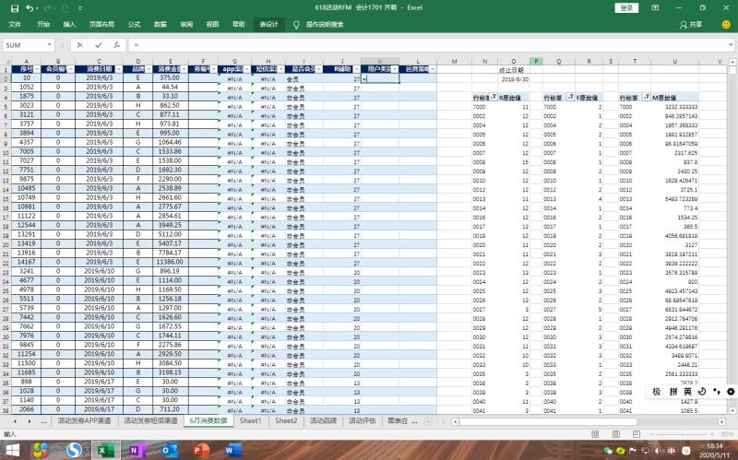The image size is (738, 460).
Task: Open the 插入 ribbon tab
Action: [x=70, y=25]
